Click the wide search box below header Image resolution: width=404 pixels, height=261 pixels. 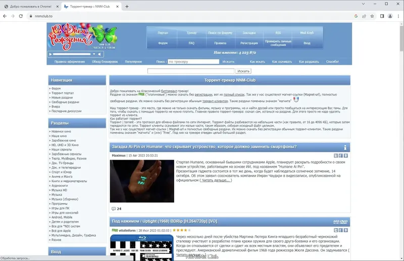191,71
